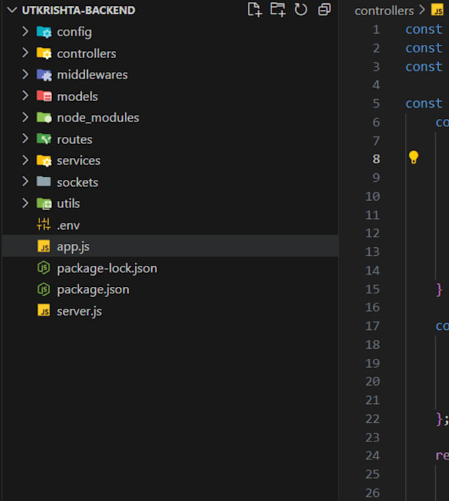Open the server.js file
The width and height of the screenshot is (449, 501).
pyautogui.click(x=79, y=311)
